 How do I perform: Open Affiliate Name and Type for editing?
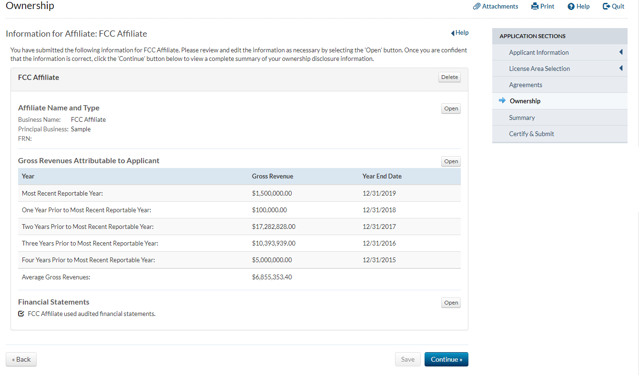[x=451, y=109]
